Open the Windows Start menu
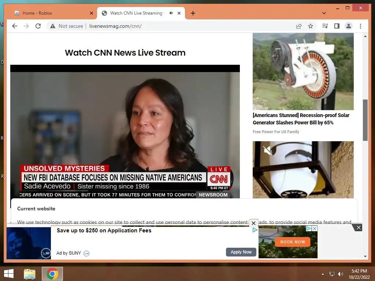 [9, 274]
